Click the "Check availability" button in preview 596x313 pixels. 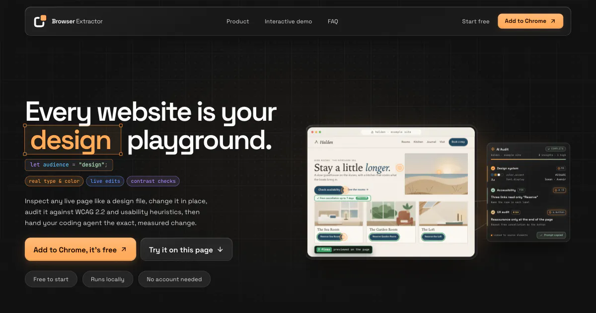pos(329,190)
